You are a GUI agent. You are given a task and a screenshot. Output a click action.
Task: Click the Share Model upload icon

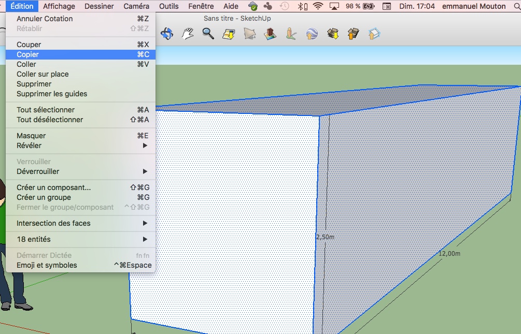point(353,34)
